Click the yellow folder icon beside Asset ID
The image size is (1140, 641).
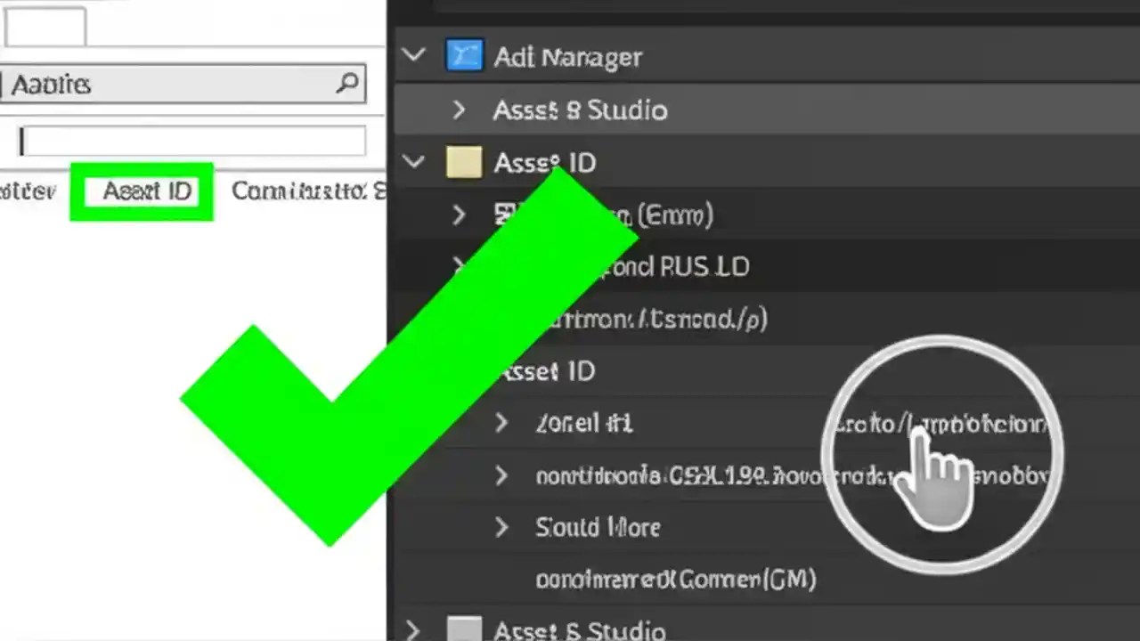464,162
